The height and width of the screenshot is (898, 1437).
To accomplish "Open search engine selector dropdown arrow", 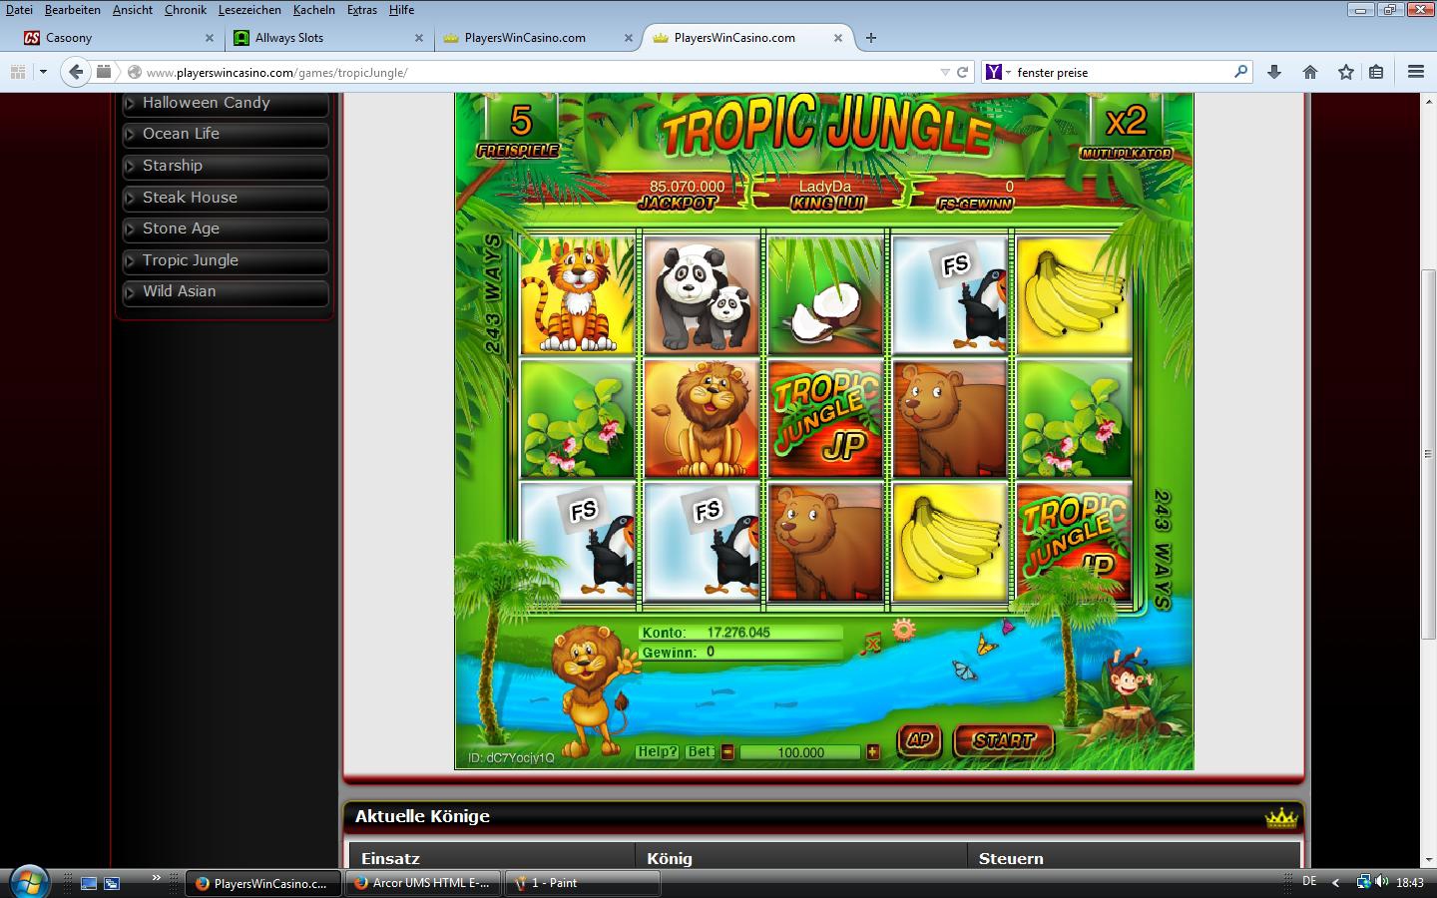I will click(1008, 72).
